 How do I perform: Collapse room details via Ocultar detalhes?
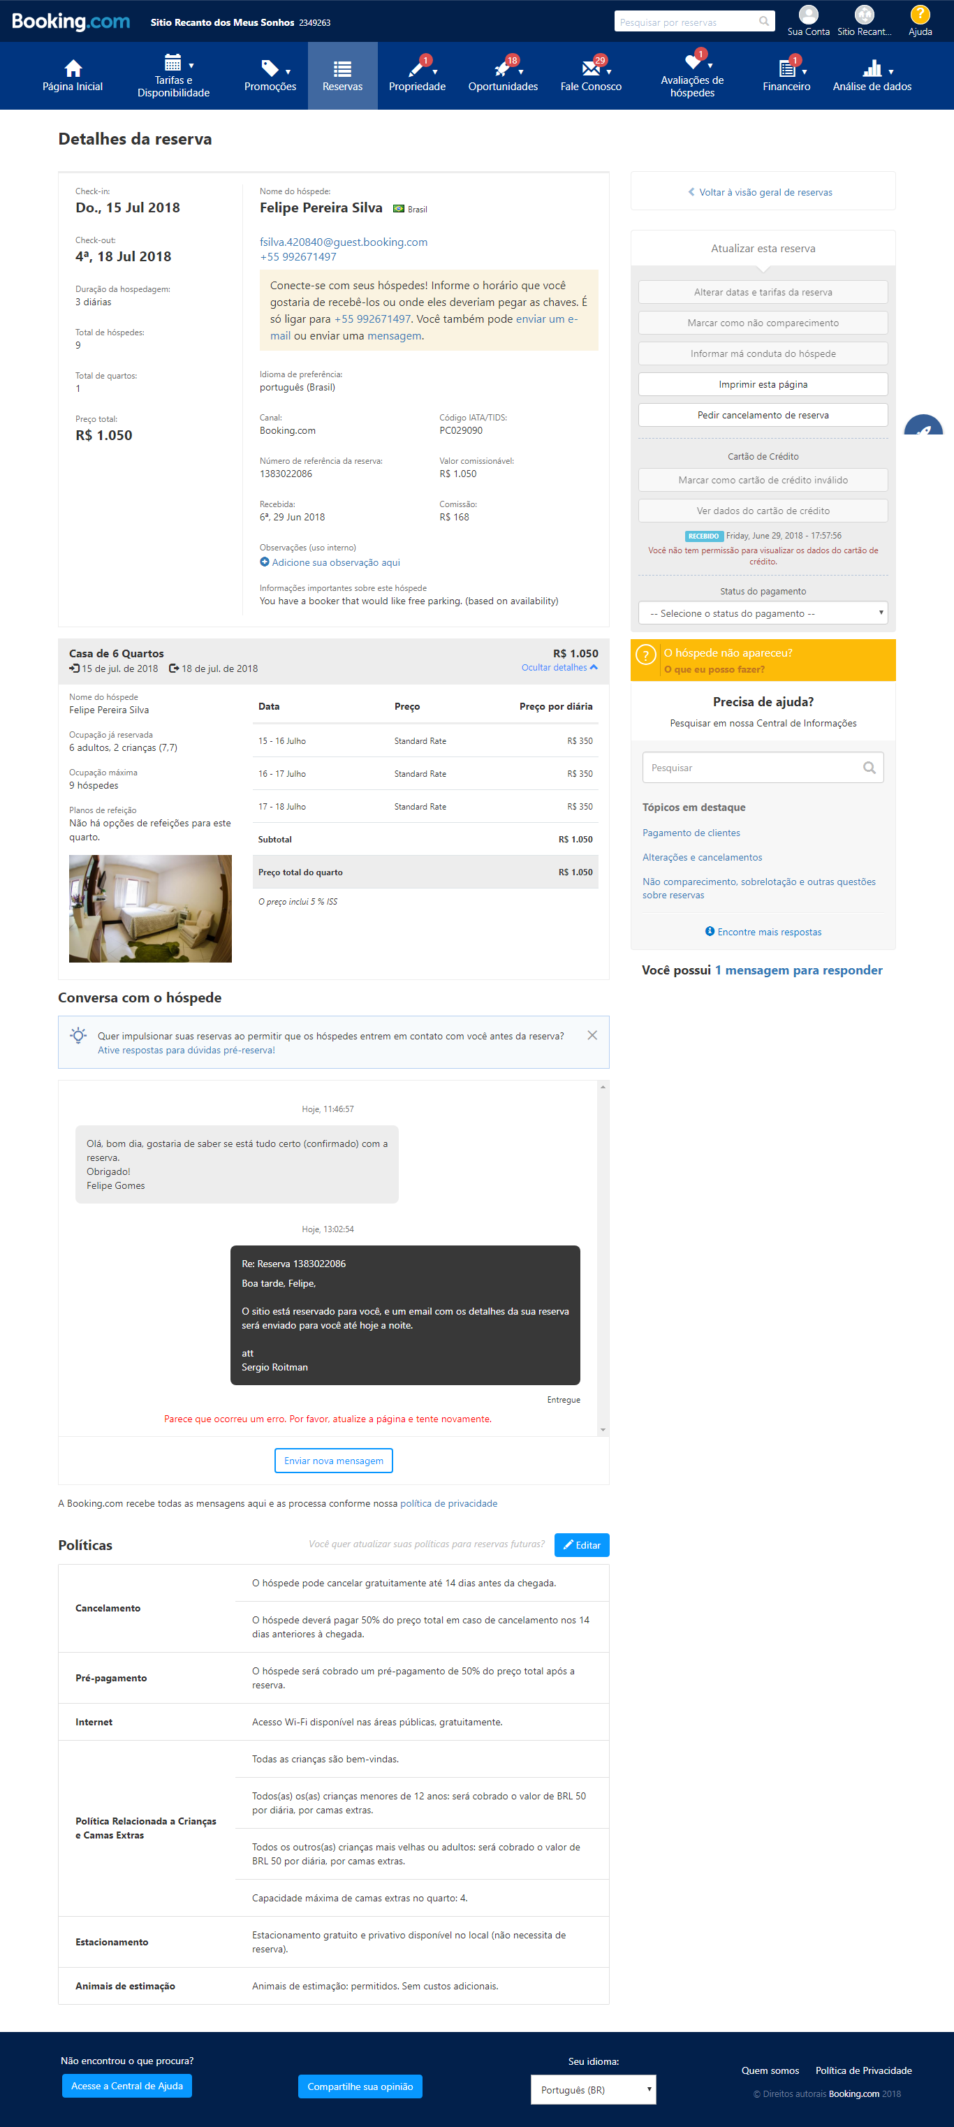tap(559, 668)
